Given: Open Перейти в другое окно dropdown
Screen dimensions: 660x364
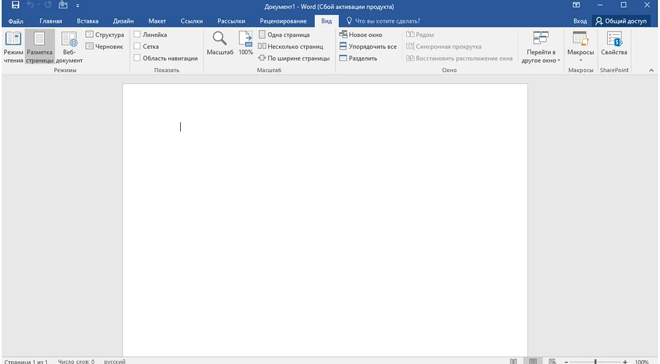Looking at the screenshot, I should click(x=541, y=48).
